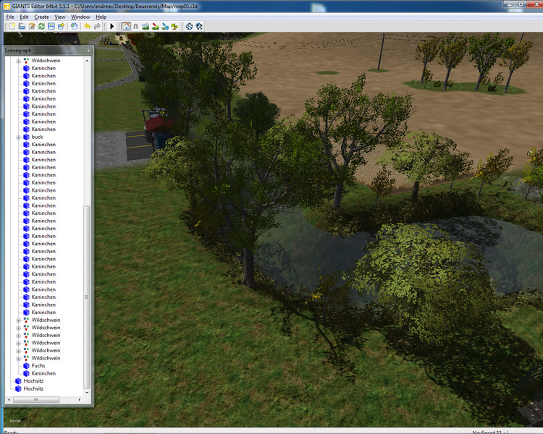Click the black Play triangle button
543x434 pixels.
point(111,26)
